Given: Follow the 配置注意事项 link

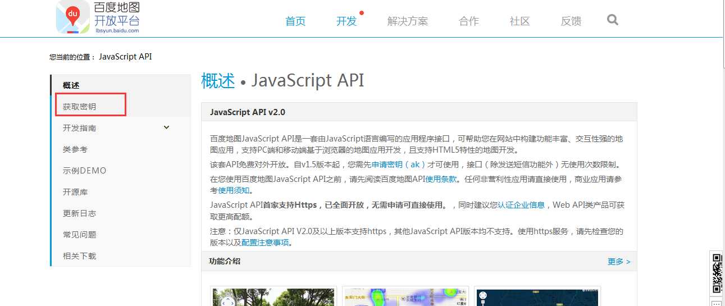Looking at the screenshot, I should coord(265,243).
